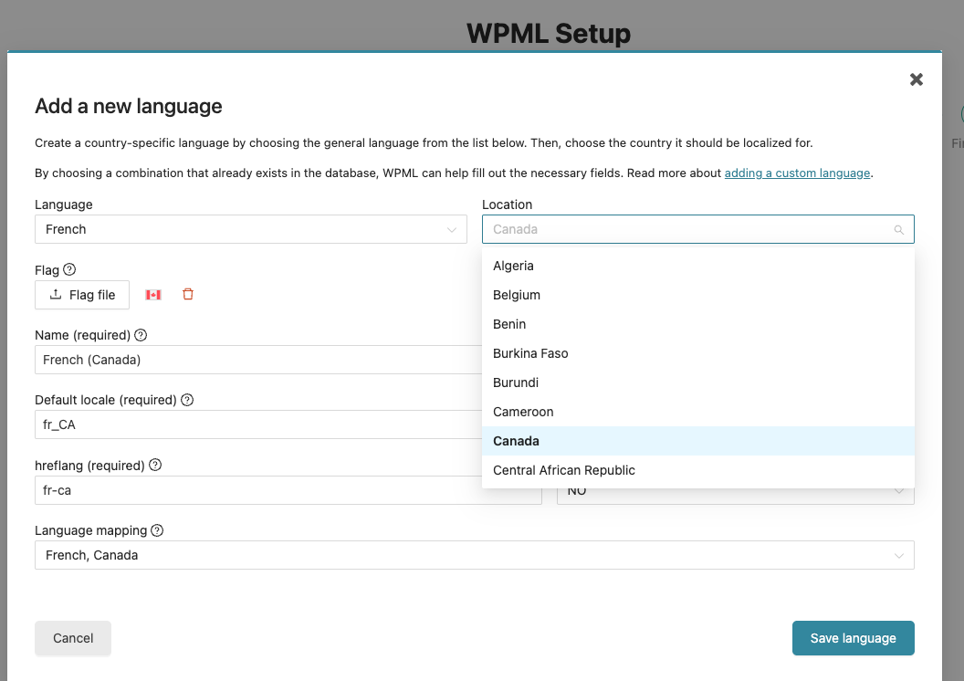Screen dimensions: 964x681
Task: Show help for Default locale
Action: point(187,400)
